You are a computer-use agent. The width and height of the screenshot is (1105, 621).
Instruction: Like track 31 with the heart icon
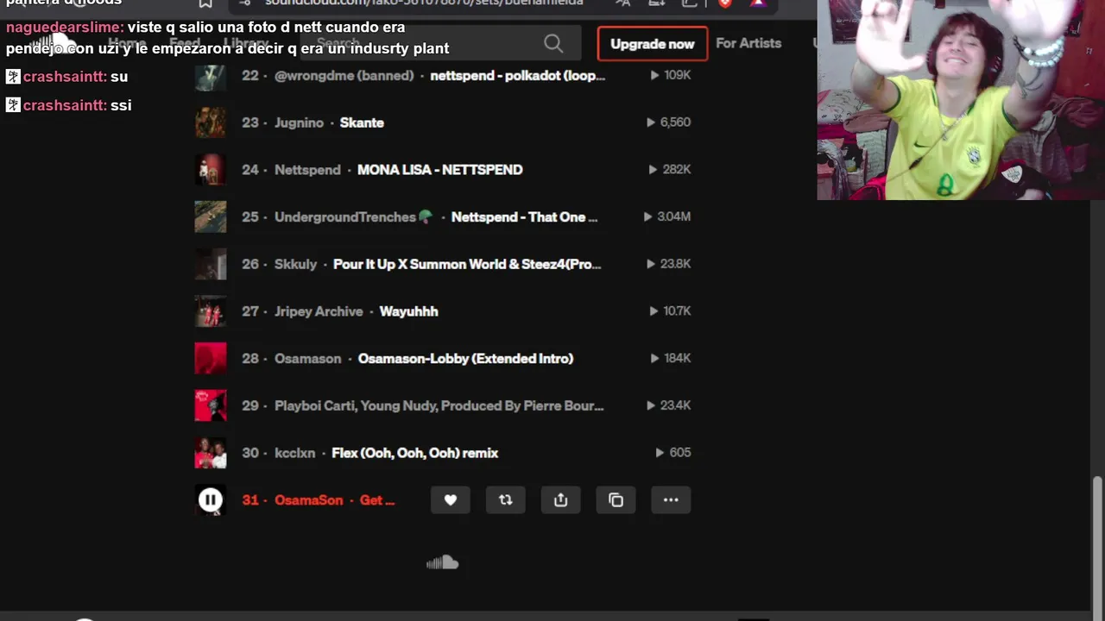click(x=451, y=500)
